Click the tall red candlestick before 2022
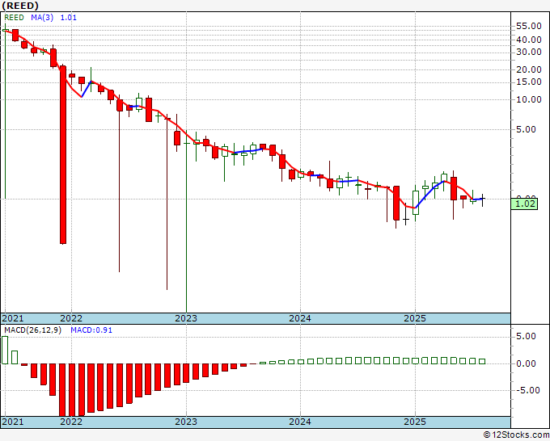This screenshot has width=550, height=441. click(63, 154)
